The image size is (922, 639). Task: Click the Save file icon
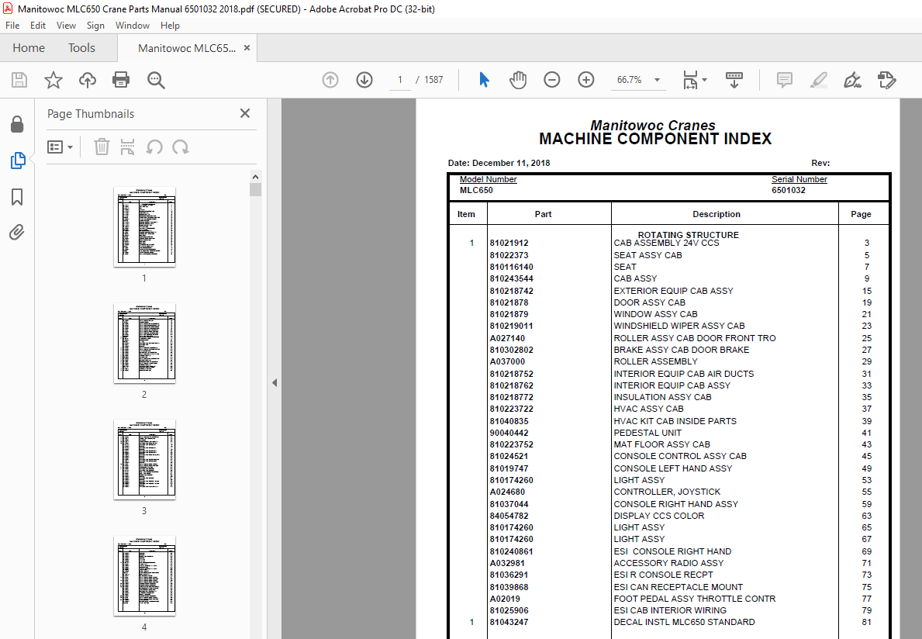click(x=19, y=80)
